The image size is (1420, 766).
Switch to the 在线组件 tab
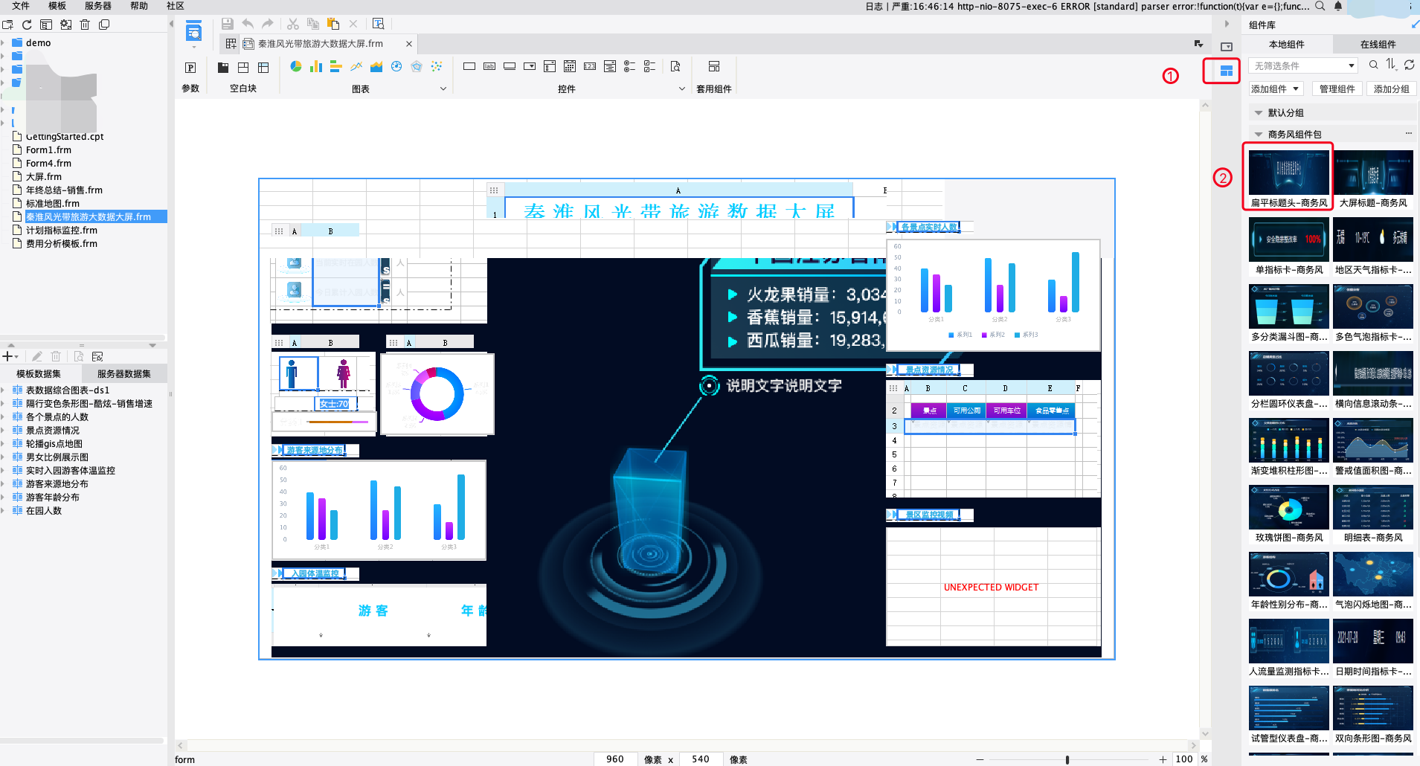(1378, 45)
